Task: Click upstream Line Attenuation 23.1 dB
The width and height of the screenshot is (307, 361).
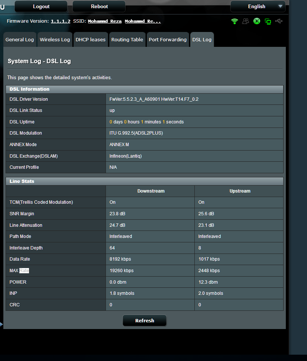Action: (x=206, y=225)
